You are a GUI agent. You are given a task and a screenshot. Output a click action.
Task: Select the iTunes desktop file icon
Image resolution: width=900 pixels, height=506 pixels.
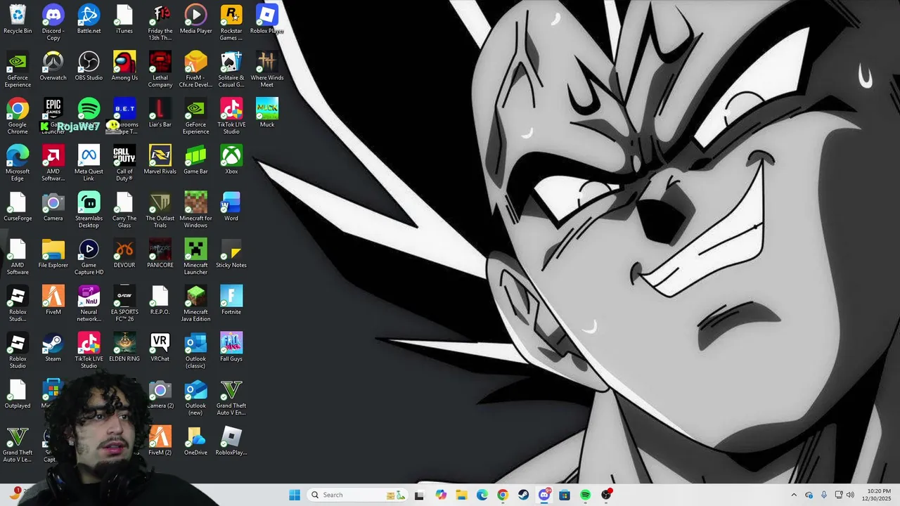pyautogui.click(x=124, y=19)
